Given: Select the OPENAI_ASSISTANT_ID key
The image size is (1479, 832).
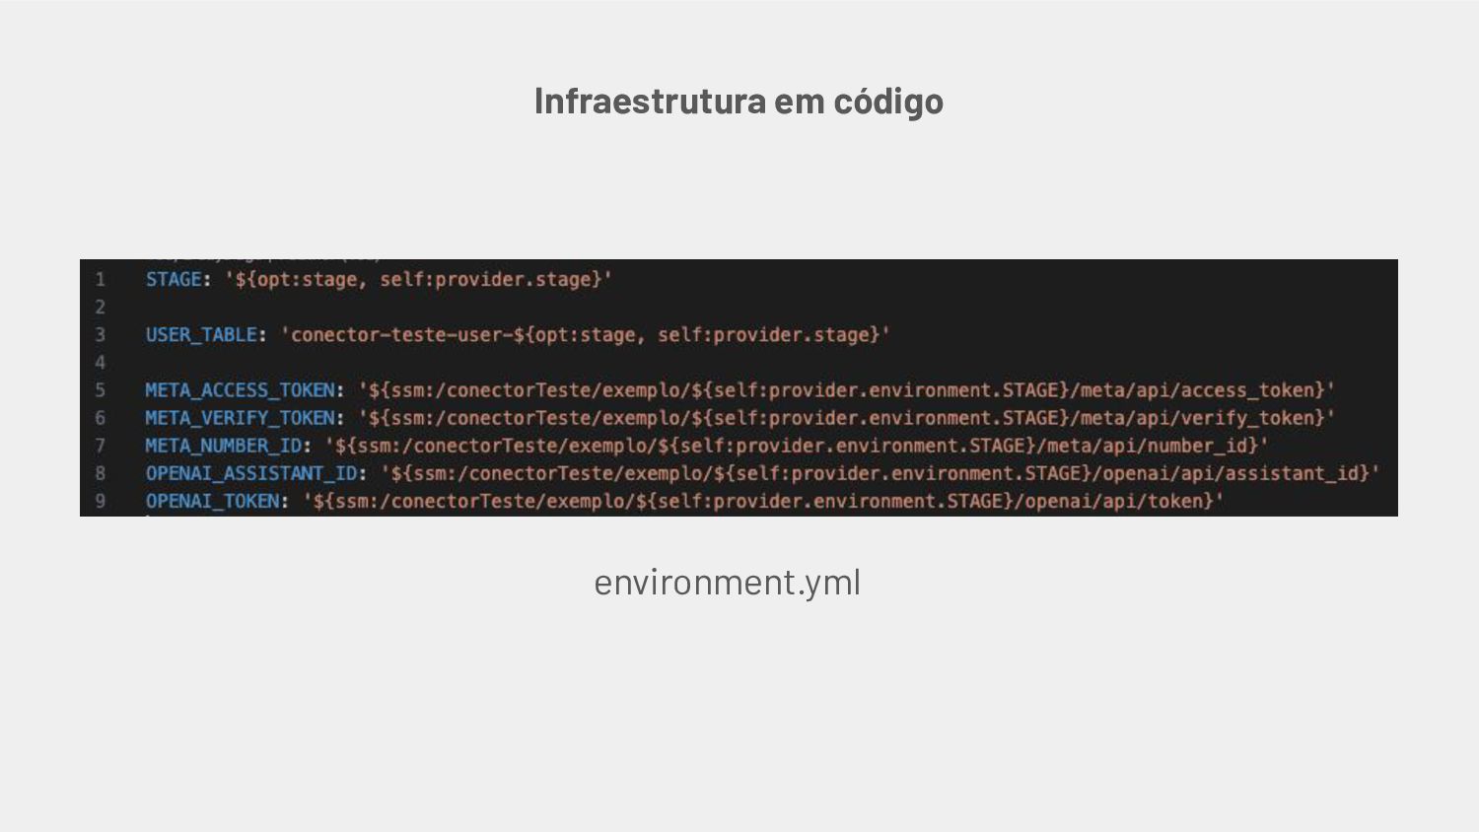Looking at the screenshot, I should pos(250,473).
